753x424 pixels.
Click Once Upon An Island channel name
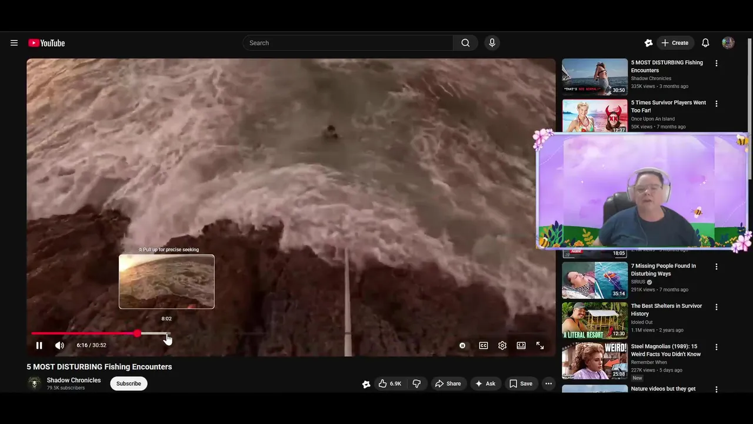(x=653, y=119)
